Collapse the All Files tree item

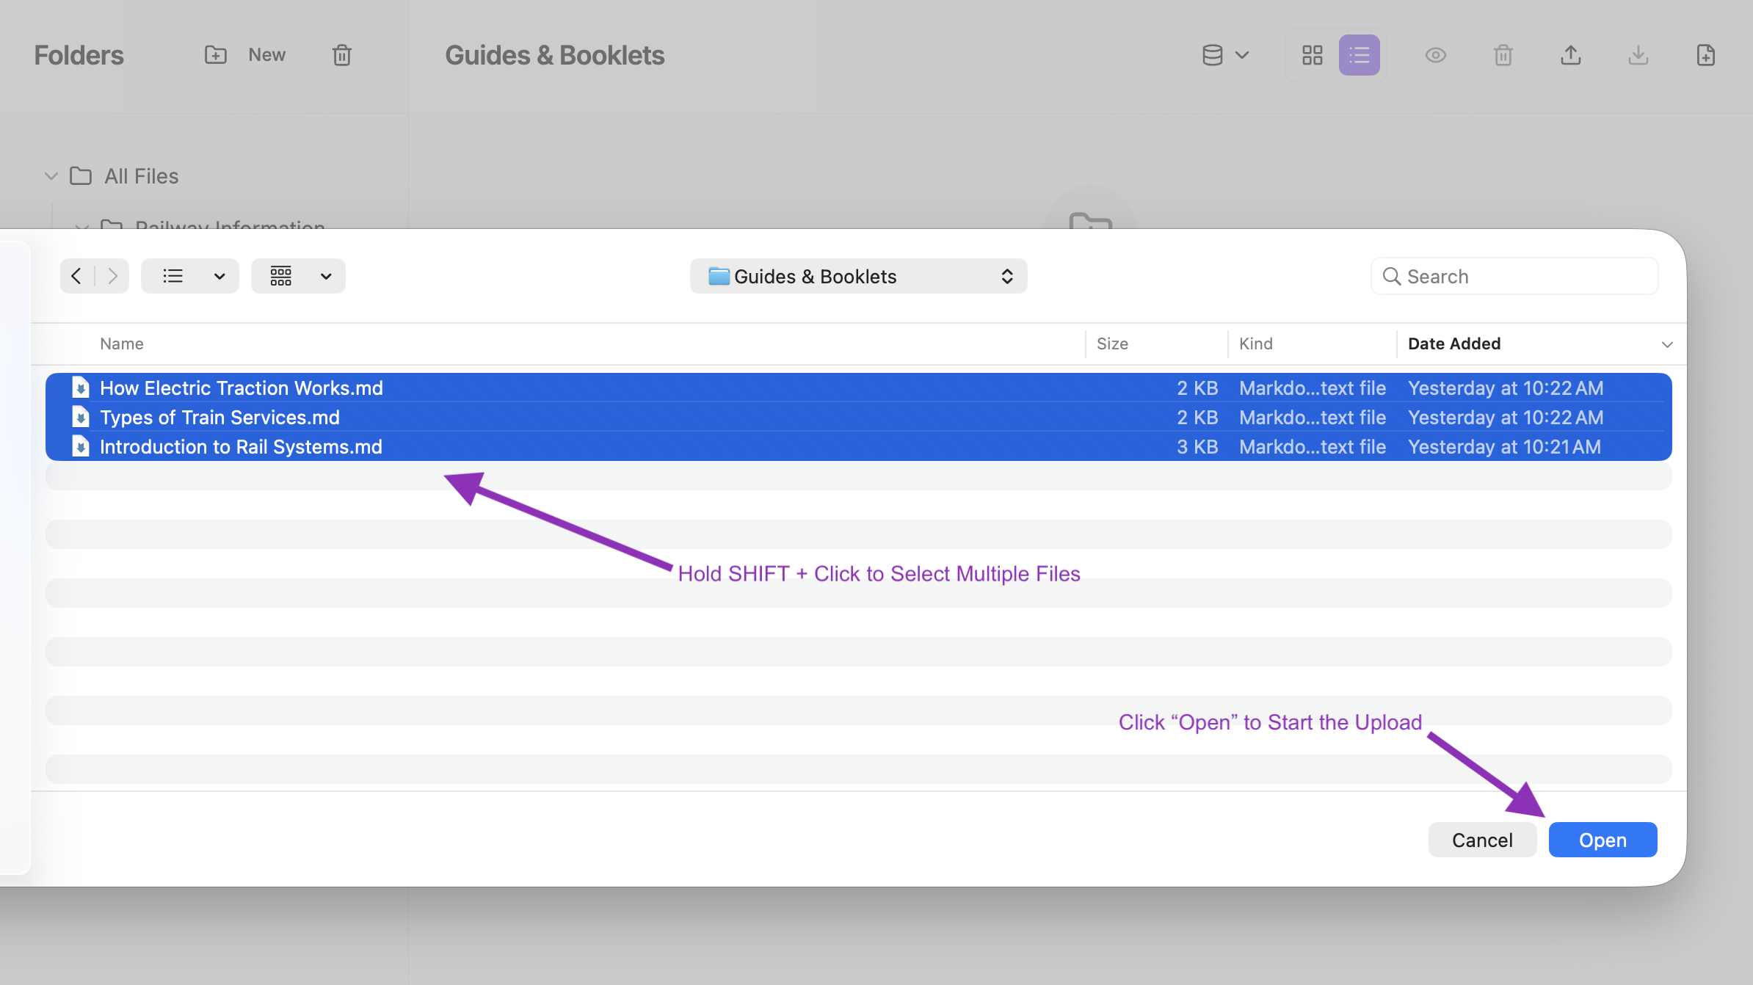point(51,175)
